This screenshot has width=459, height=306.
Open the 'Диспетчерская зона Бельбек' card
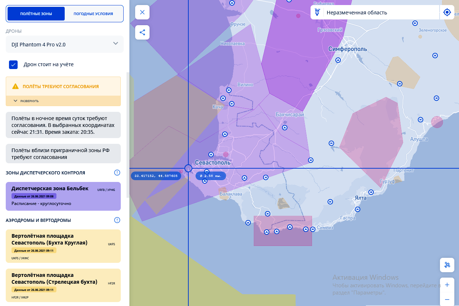[x=63, y=196]
